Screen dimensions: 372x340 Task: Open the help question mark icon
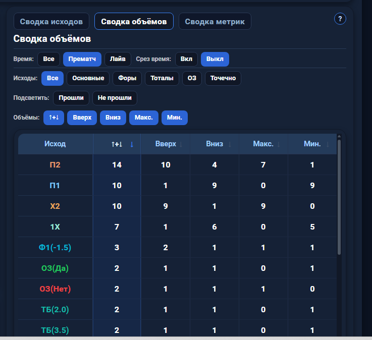340,19
